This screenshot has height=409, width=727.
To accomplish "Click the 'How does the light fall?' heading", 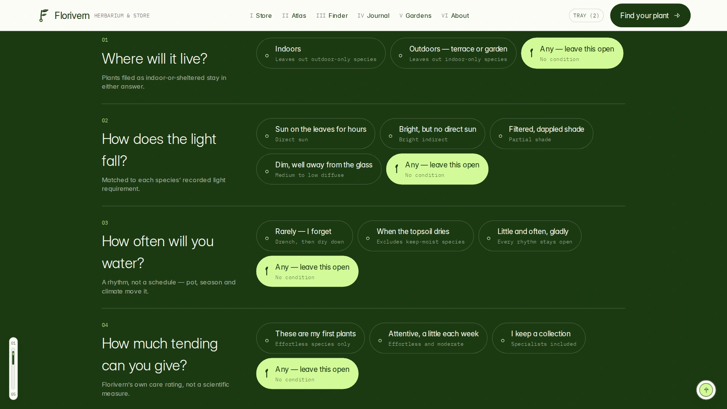I will tap(159, 150).
